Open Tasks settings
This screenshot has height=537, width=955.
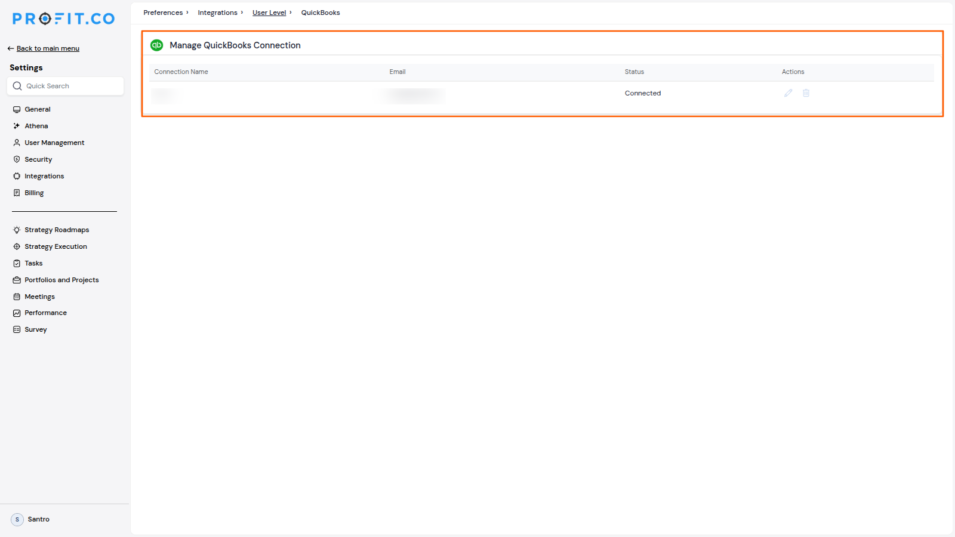tap(33, 263)
